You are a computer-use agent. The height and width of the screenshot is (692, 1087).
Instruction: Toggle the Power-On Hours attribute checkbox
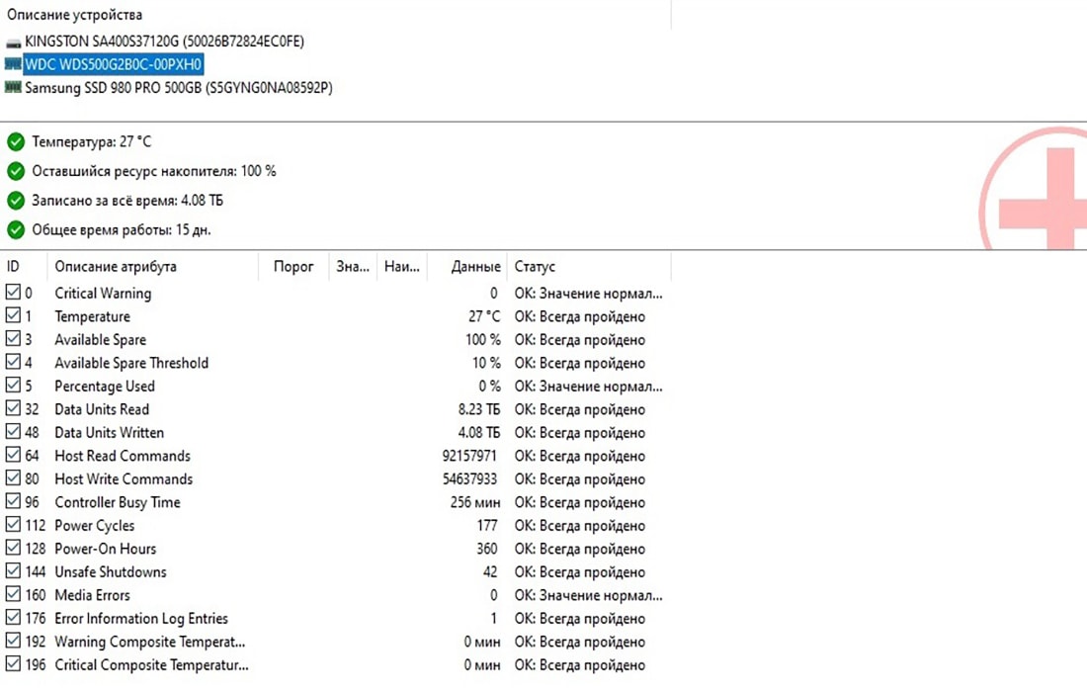click(13, 549)
